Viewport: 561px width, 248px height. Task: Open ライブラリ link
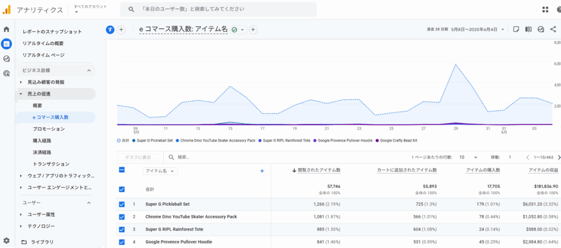42,242
